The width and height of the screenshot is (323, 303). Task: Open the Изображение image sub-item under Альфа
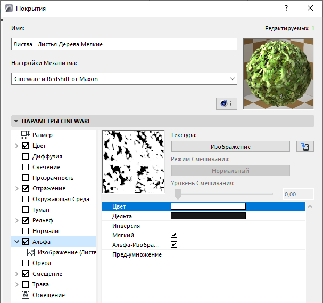point(62,252)
